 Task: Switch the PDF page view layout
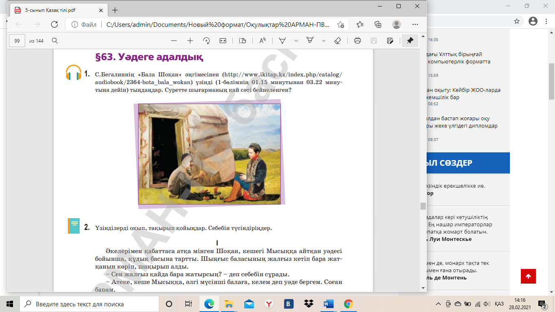pyautogui.click(x=243, y=41)
